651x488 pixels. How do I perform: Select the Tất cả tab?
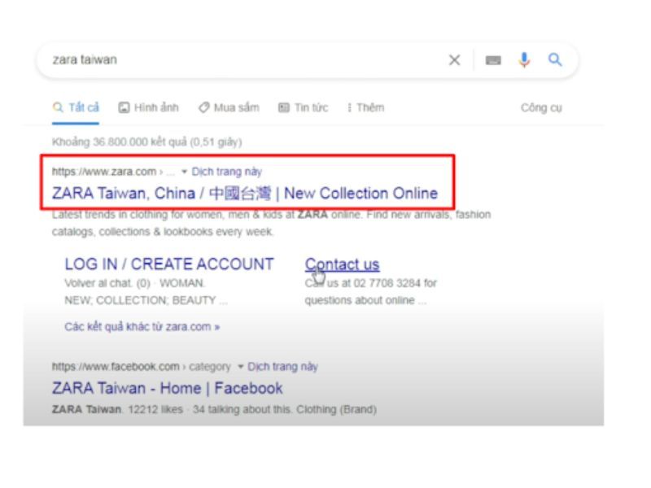[x=76, y=108]
